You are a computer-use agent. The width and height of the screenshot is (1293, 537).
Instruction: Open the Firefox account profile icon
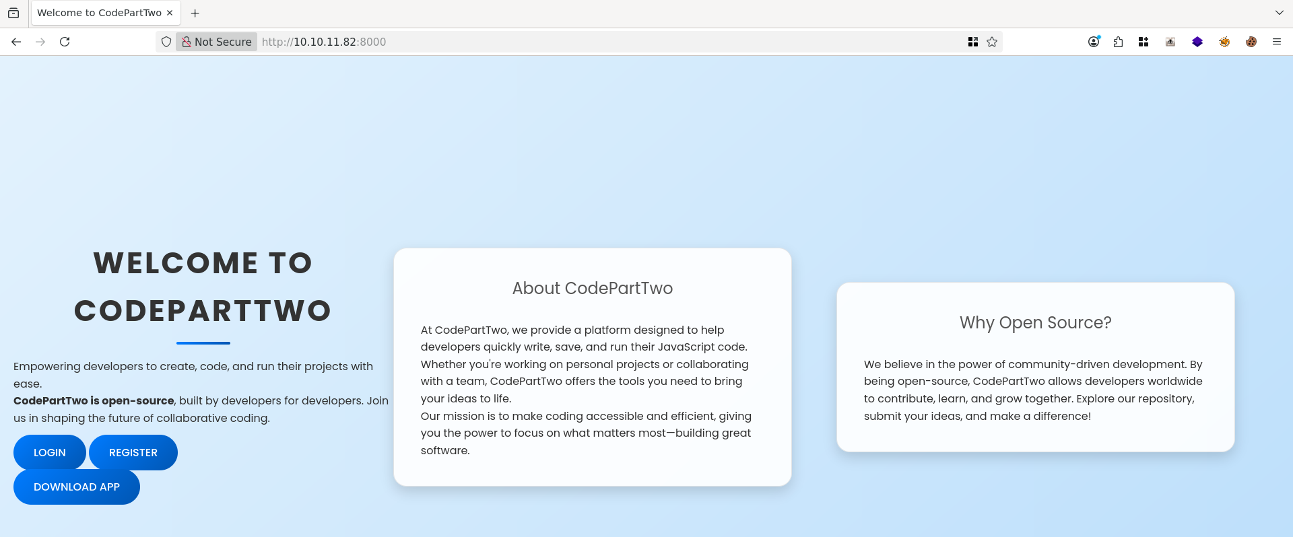1094,42
